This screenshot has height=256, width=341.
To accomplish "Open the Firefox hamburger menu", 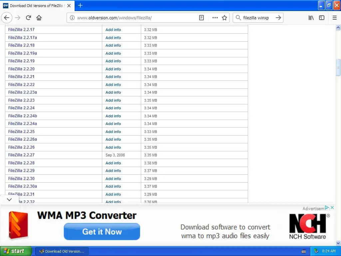I will (x=334, y=18).
